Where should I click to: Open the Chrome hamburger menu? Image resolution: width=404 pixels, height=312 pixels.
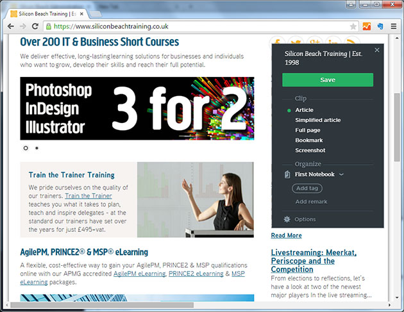point(393,26)
